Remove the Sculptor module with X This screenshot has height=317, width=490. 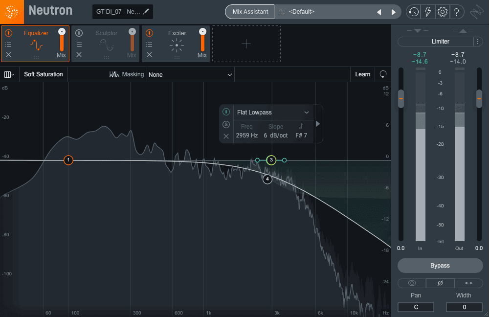click(x=79, y=55)
